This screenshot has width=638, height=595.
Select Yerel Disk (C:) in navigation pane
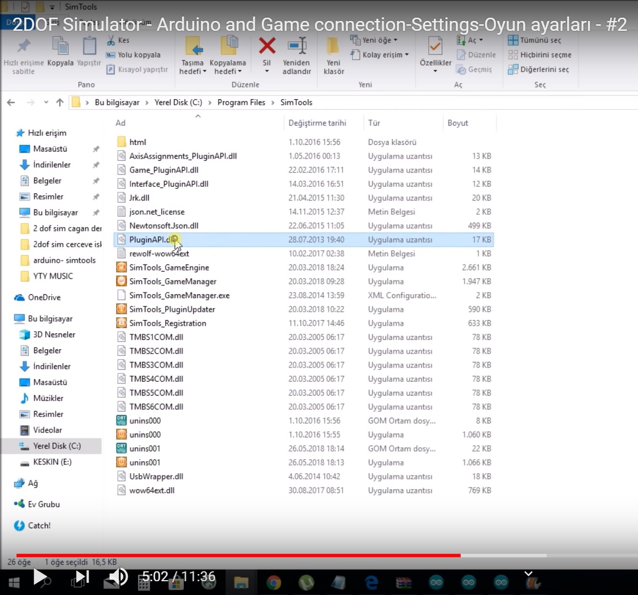tap(57, 446)
